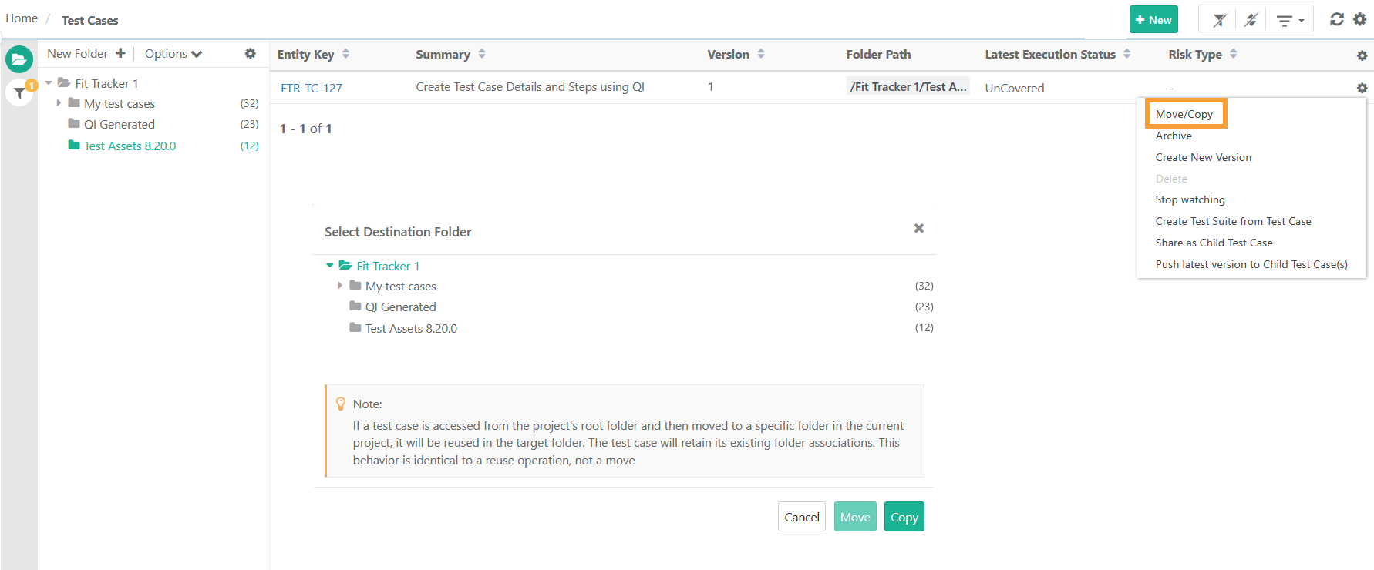Go to Home in the breadcrumb

click(x=22, y=18)
